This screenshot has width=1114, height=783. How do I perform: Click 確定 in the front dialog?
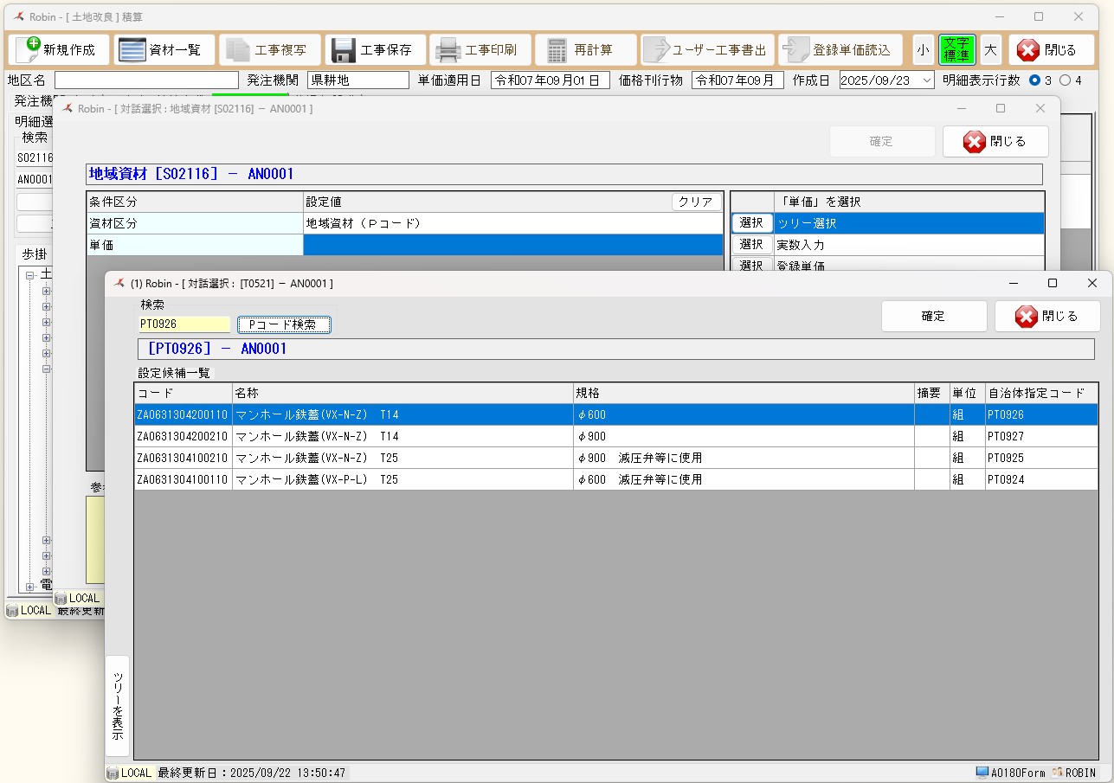tap(933, 316)
